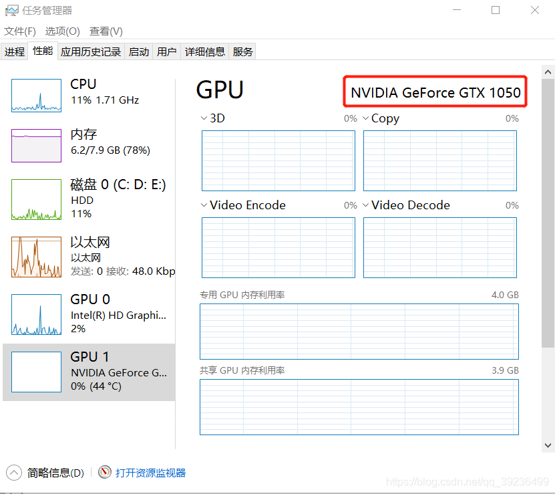Open the Video Decode engine dropdown
This screenshot has width=555, height=494.
point(365,205)
